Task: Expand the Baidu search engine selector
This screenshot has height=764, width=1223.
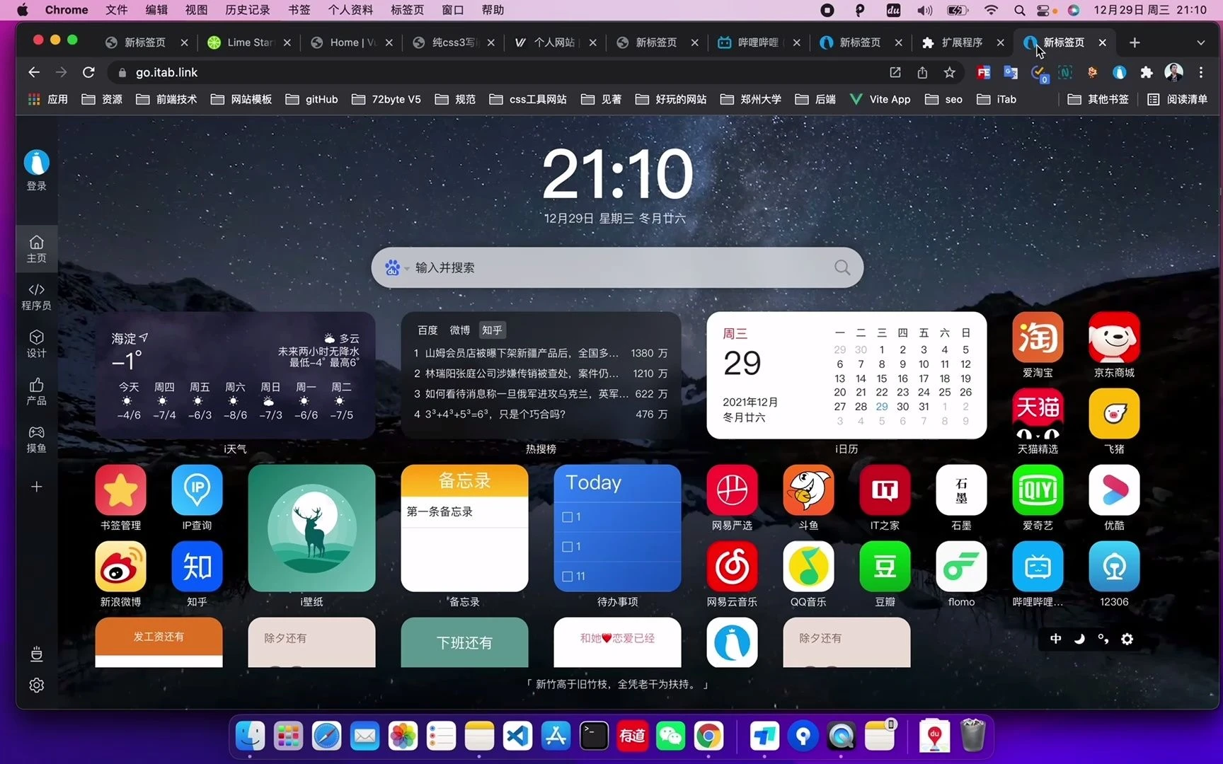Action: point(396,267)
